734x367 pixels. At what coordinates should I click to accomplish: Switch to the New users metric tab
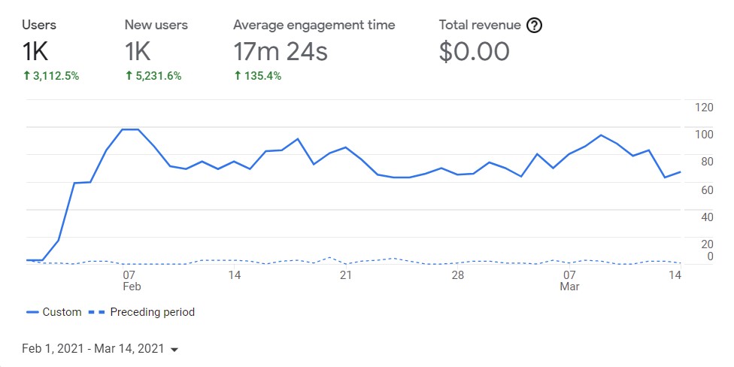point(156,25)
